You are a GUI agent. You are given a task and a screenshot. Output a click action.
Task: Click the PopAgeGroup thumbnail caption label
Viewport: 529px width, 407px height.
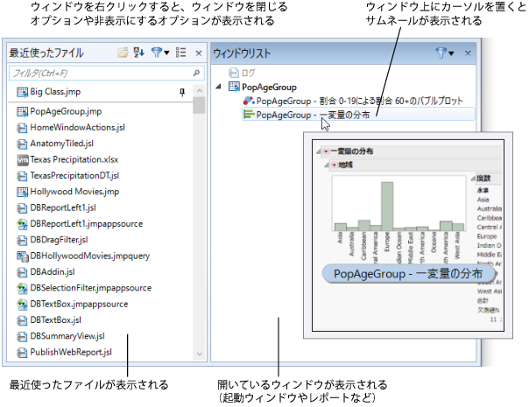pos(408,273)
